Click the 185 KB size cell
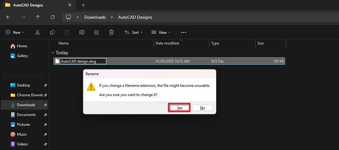 click(278, 62)
